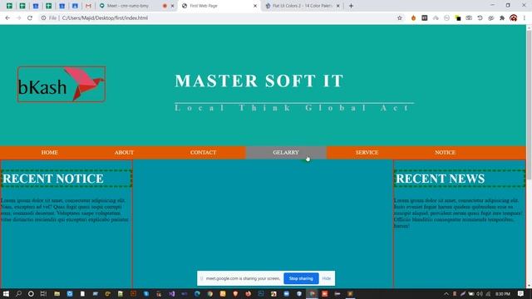Open Task View on taskbar
Image resolution: width=532 pixels, height=299 pixels.
[x=43, y=293]
